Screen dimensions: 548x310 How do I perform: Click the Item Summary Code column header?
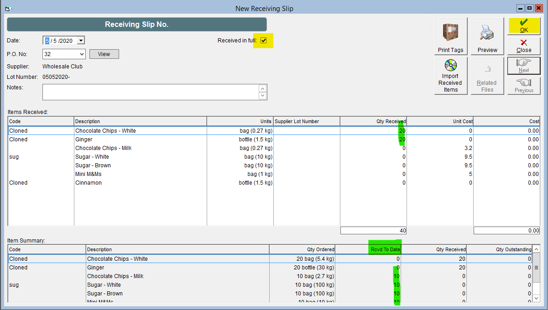point(47,249)
